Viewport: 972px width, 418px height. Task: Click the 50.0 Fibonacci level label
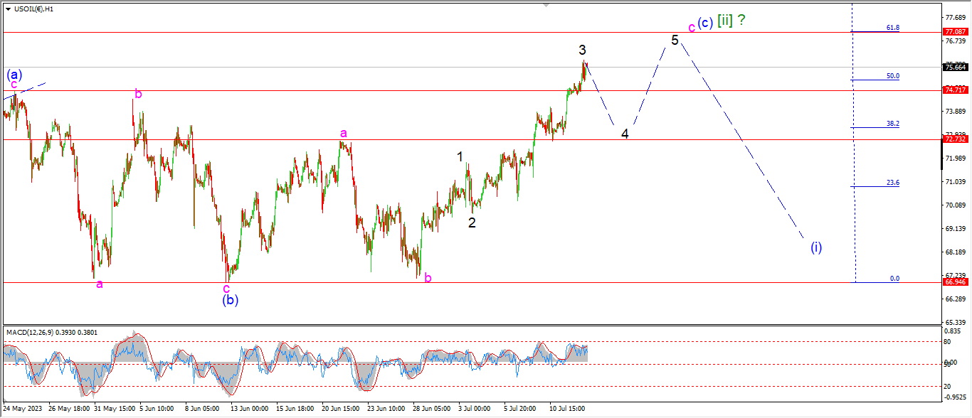892,75
